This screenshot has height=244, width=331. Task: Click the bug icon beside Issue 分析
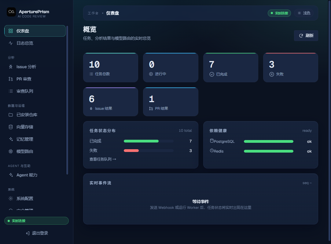click(x=11, y=67)
